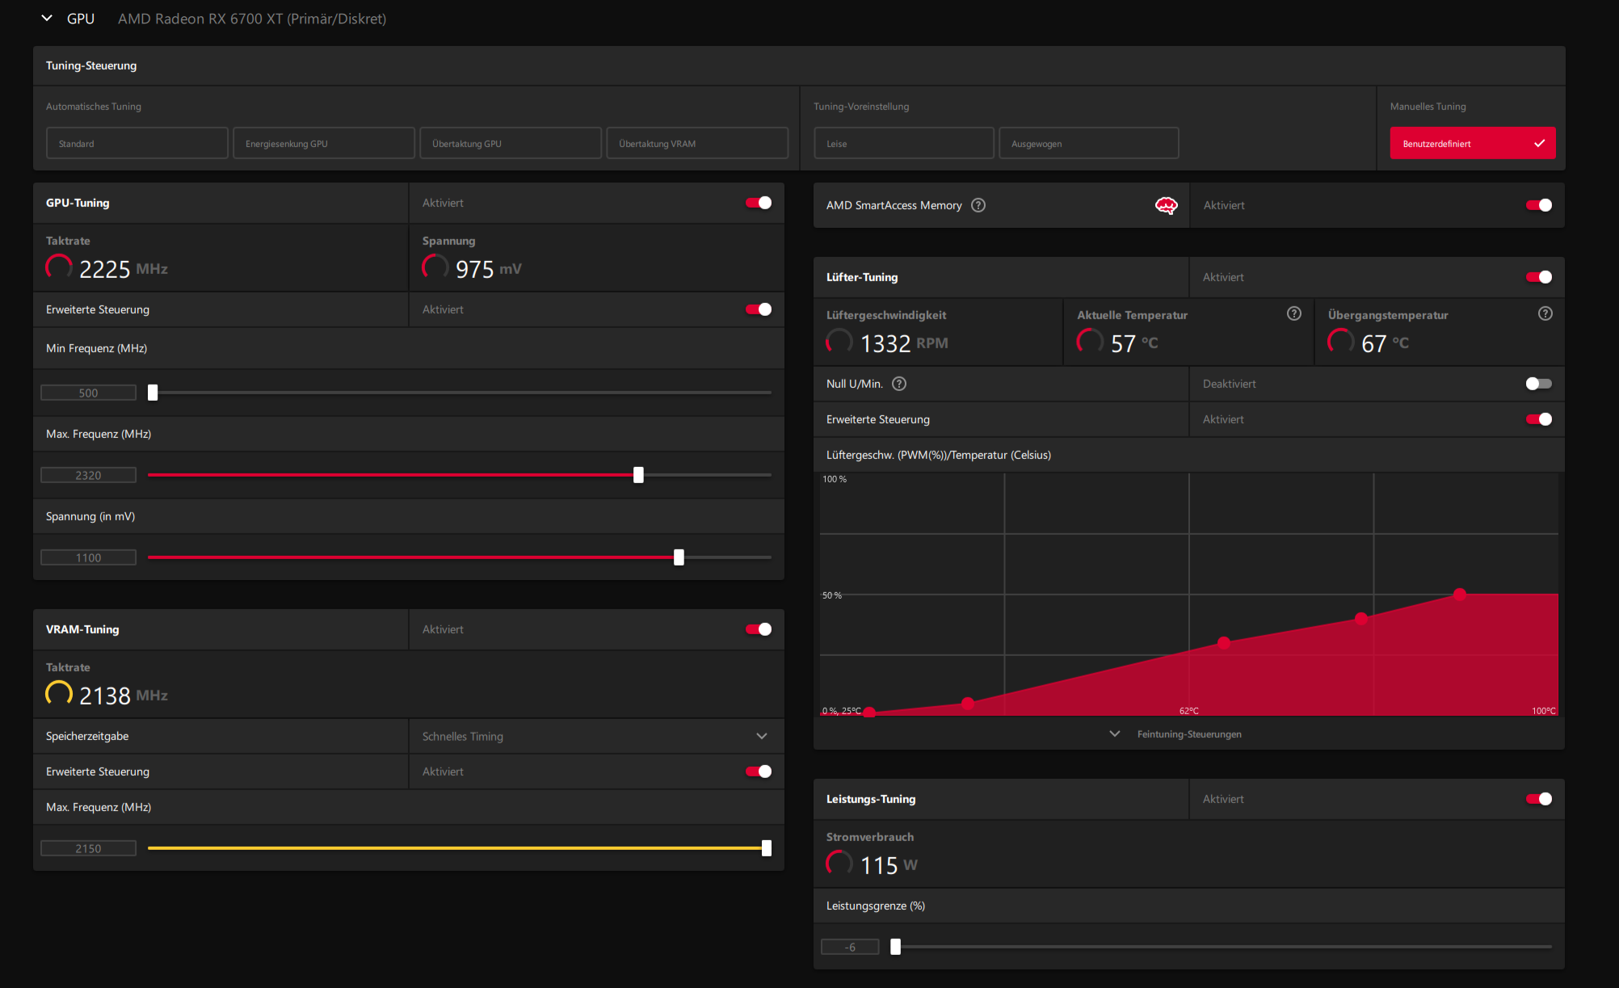The width and height of the screenshot is (1619, 988).
Task: Click the Energiesenkung GPU button
Action: click(x=324, y=144)
